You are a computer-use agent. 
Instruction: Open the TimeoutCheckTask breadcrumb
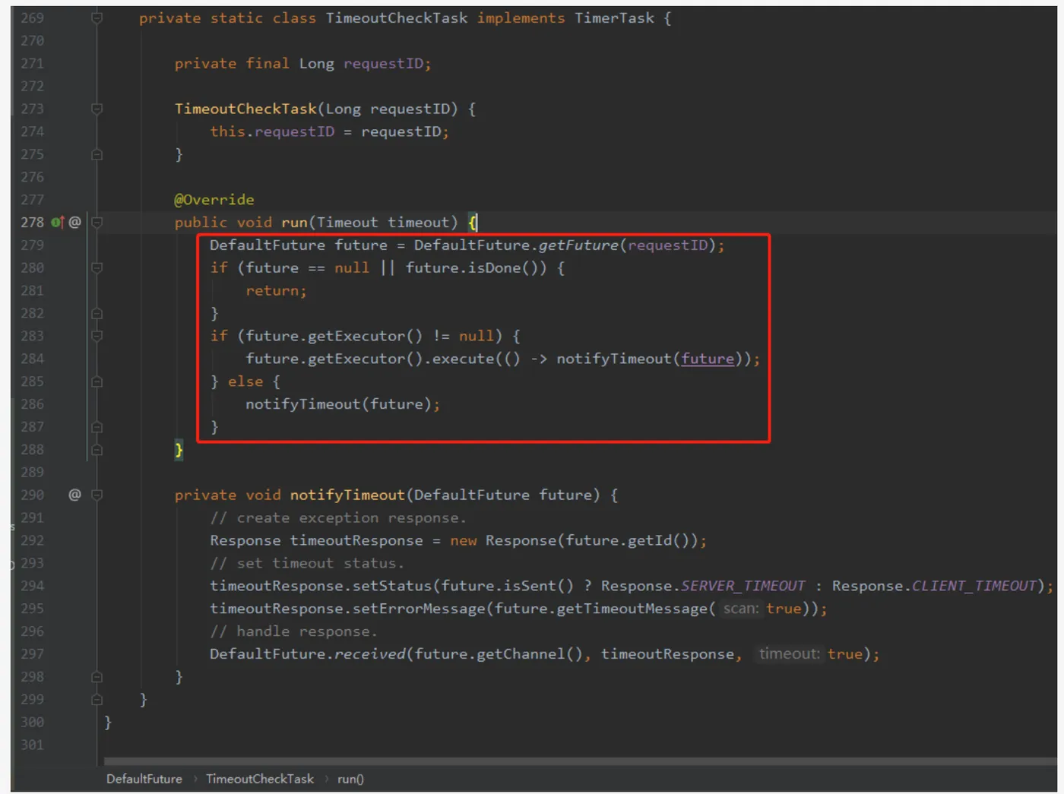pos(260,779)
